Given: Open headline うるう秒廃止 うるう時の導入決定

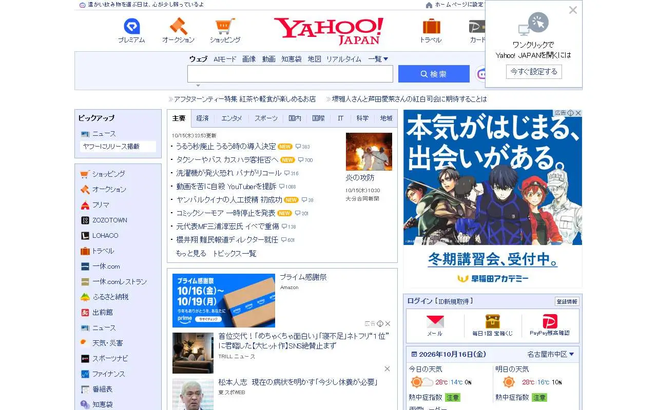Looking at the screenshot, I should click(x=226, y=147).
